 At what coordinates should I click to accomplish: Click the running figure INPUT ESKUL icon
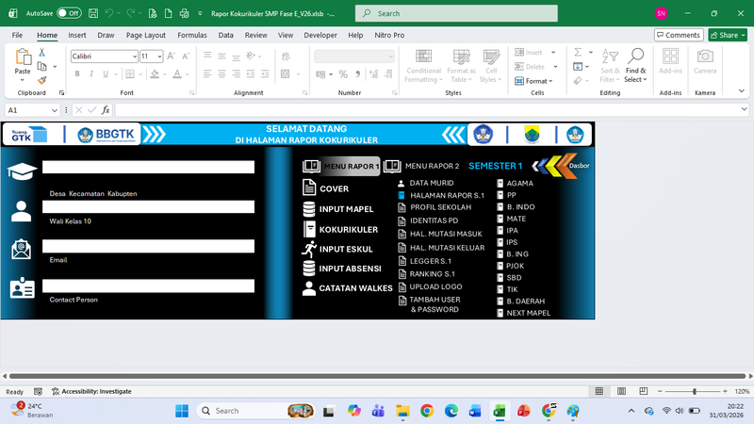coord(309,249)
